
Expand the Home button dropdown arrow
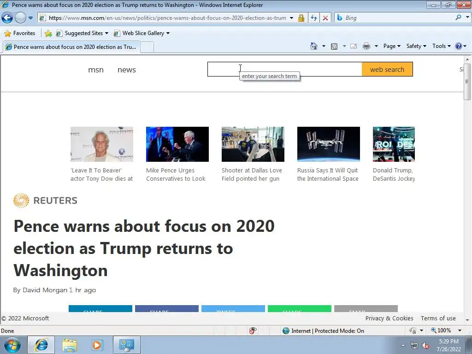pyautogui.click(x=324, y=46)
